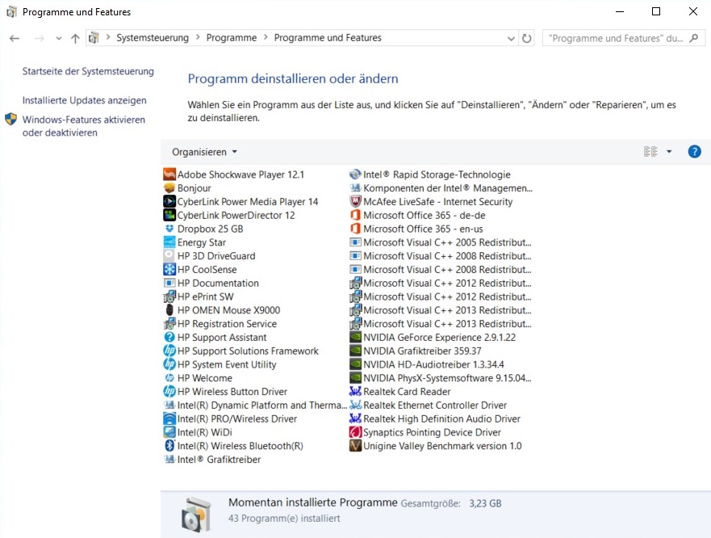This screenshot has height=538, width=711.
Task: Navigate back with the back arrow
Action: (15, 39)
